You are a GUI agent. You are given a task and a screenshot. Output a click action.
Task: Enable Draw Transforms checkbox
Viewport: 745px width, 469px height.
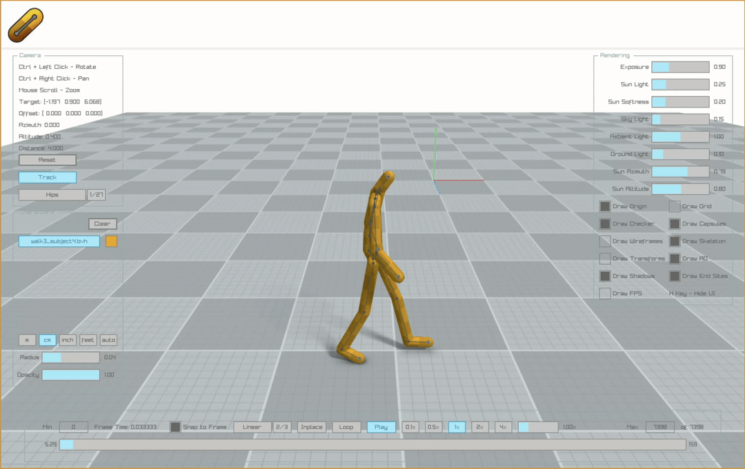[x=605, y=259]
